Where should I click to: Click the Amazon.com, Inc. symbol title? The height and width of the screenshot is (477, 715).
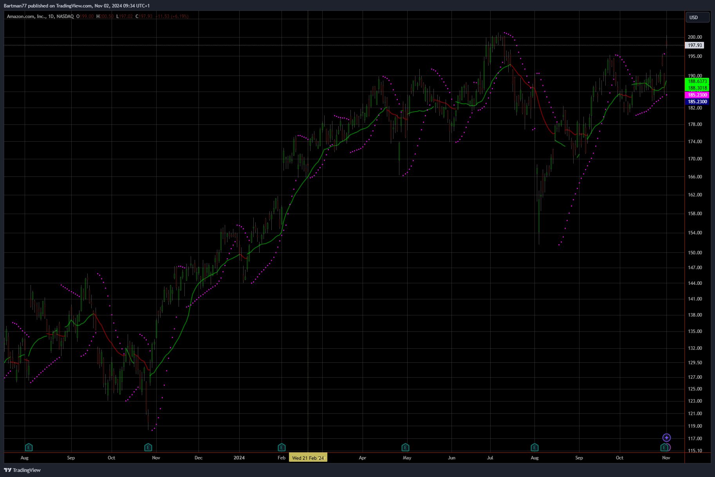(26, 16)
